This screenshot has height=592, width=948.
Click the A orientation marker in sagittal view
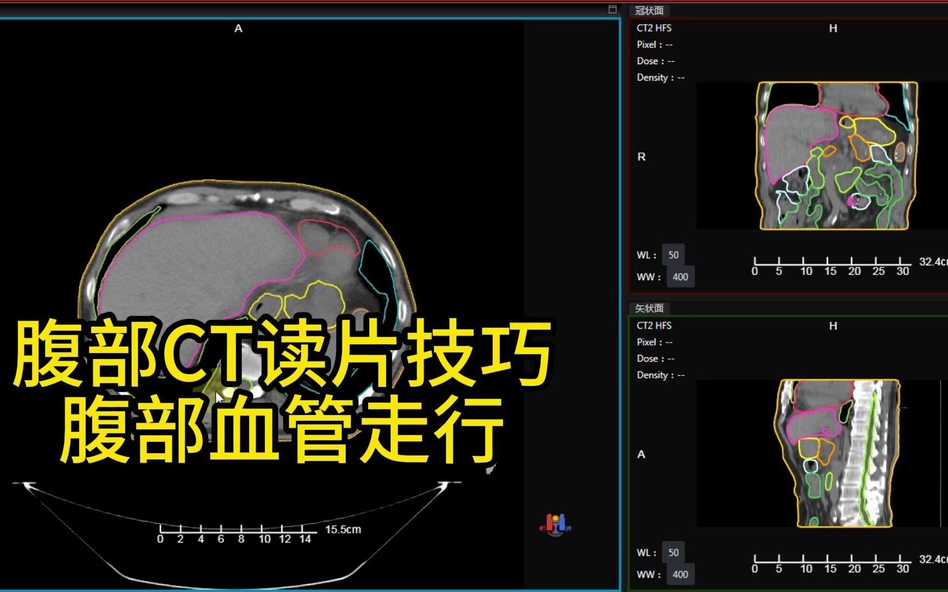coord(641,454)
